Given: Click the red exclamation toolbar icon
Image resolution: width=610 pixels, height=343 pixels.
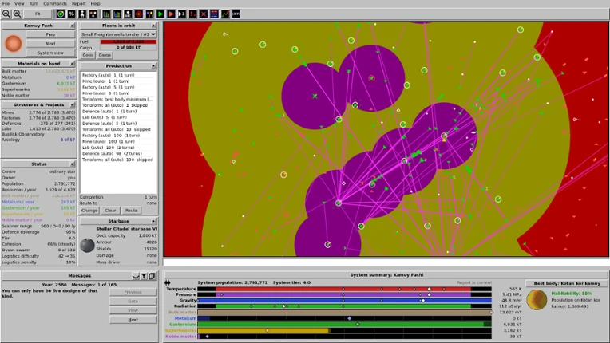Looking at the screenshot, I should click(x=192, y=14).
